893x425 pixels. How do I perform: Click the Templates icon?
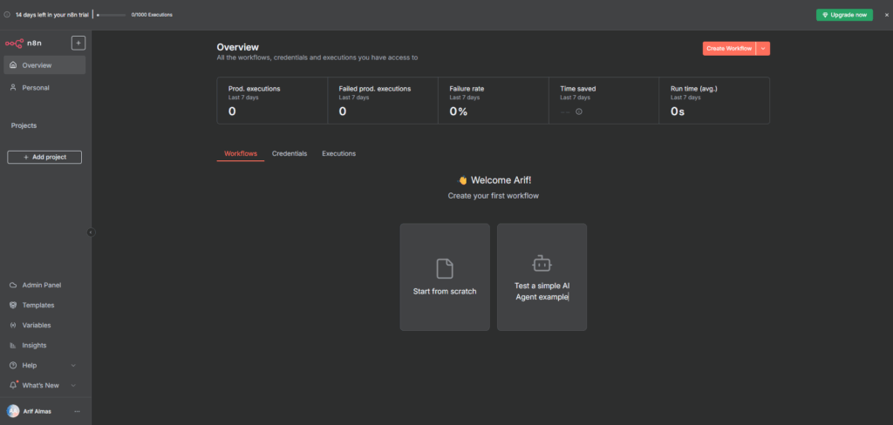[x=13, y=305]
